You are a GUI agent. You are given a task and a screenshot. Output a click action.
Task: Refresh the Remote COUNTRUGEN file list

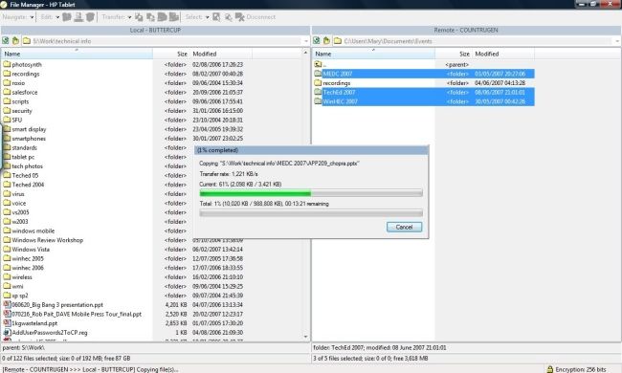pos(317,40)
